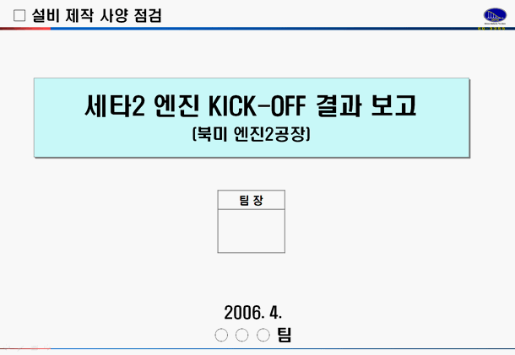
Task: Open the slideshow pen pointer icon
Action: tap(22, 348)
